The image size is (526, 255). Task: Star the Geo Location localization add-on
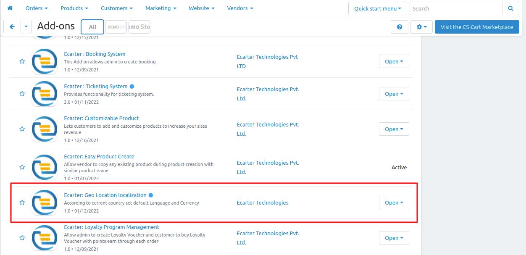click(22, 202)
